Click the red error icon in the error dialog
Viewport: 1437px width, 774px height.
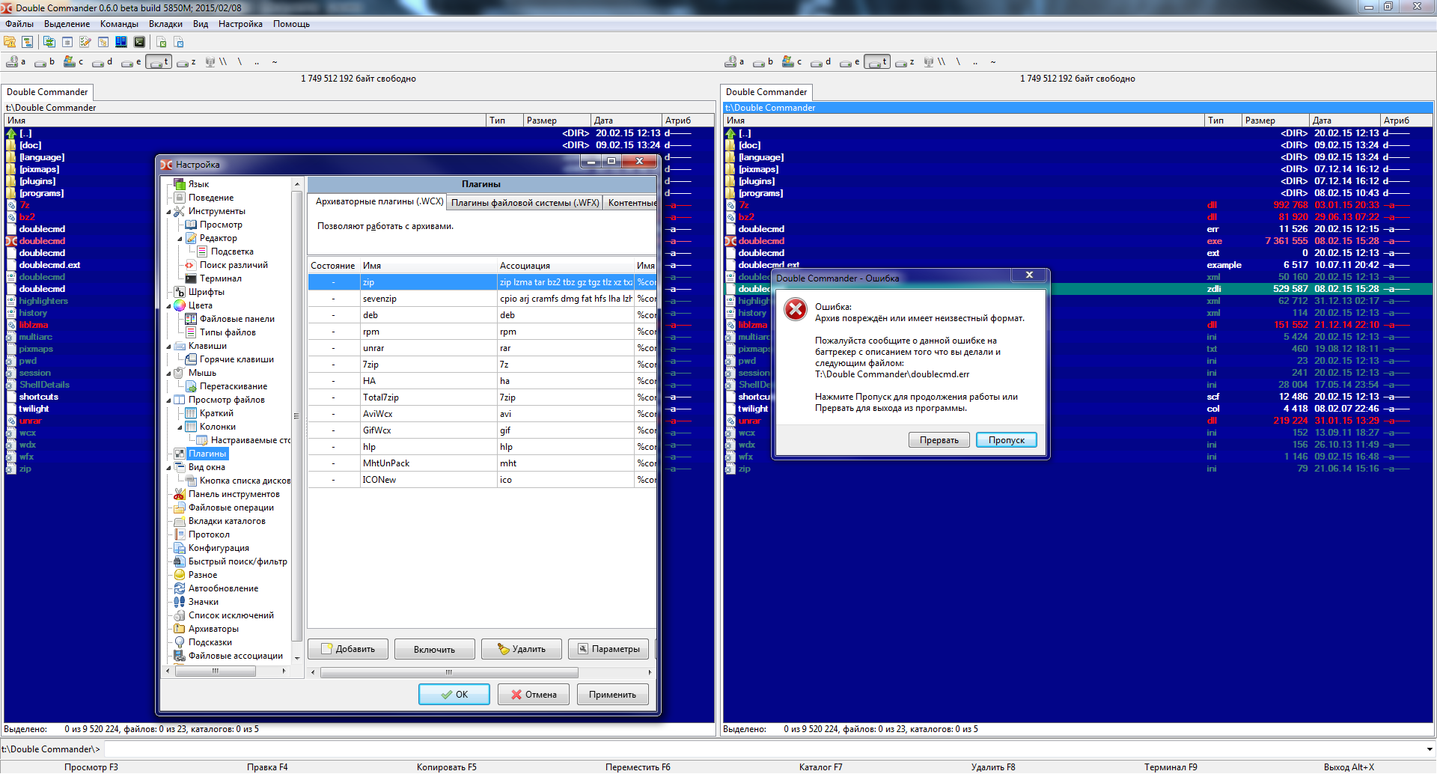point(796,309)
